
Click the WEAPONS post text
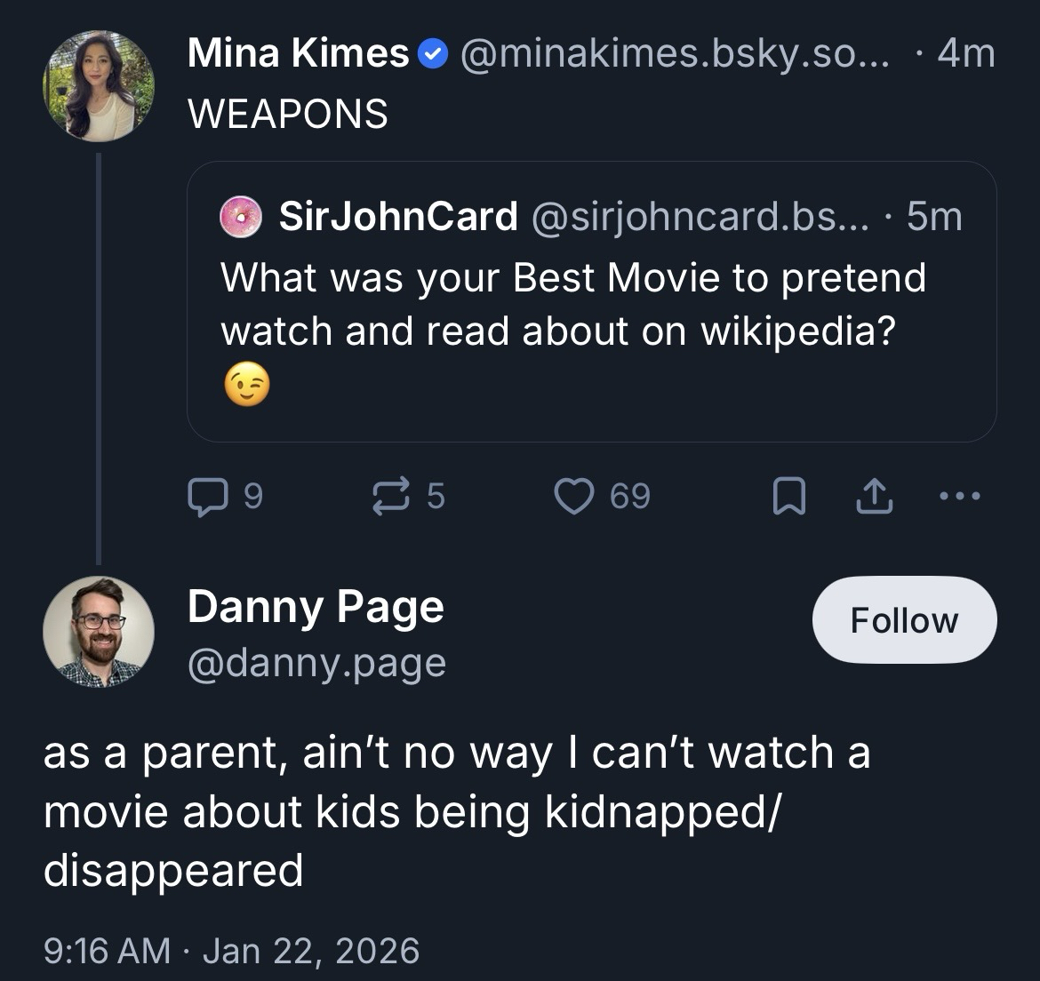288,114
